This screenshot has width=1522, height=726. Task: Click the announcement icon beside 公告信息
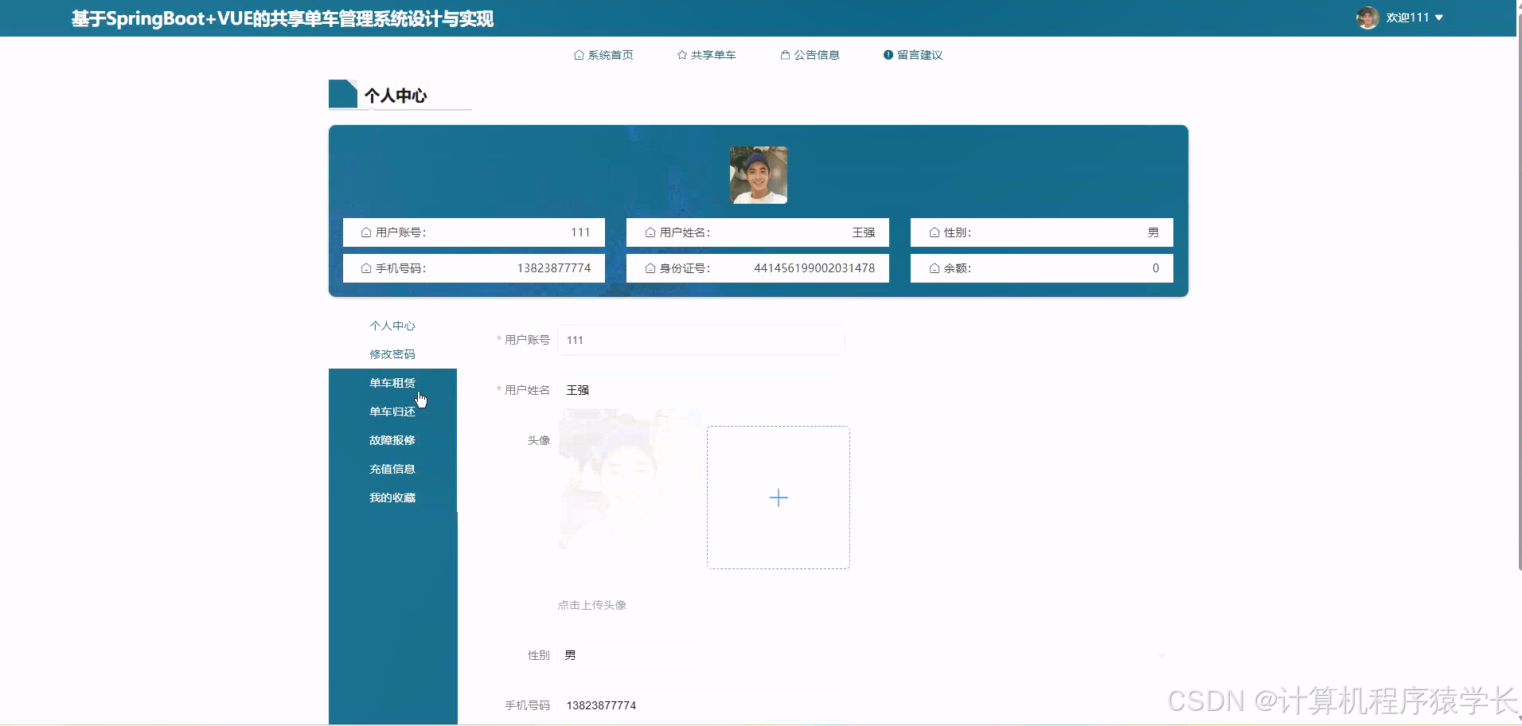tap(785, 54)
